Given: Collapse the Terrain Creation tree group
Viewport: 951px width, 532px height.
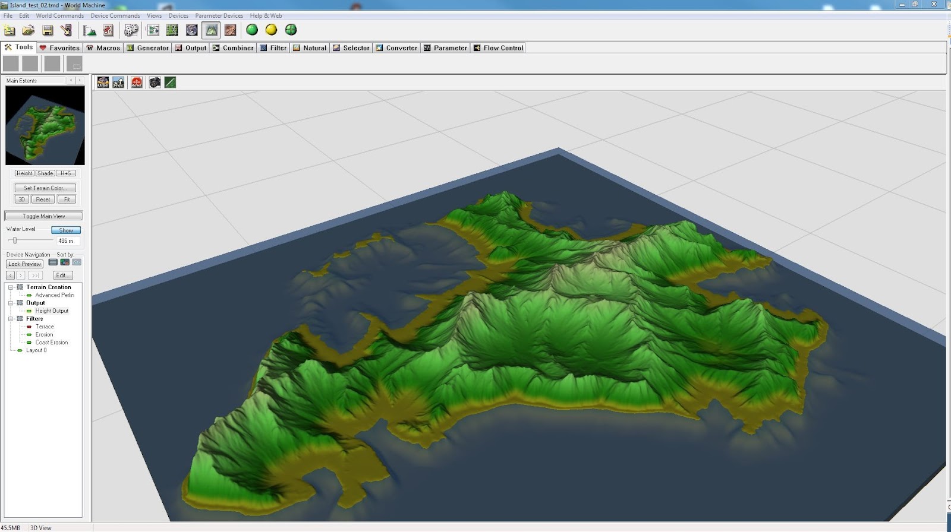Looking at the screenshot, I should coord(11,287).
